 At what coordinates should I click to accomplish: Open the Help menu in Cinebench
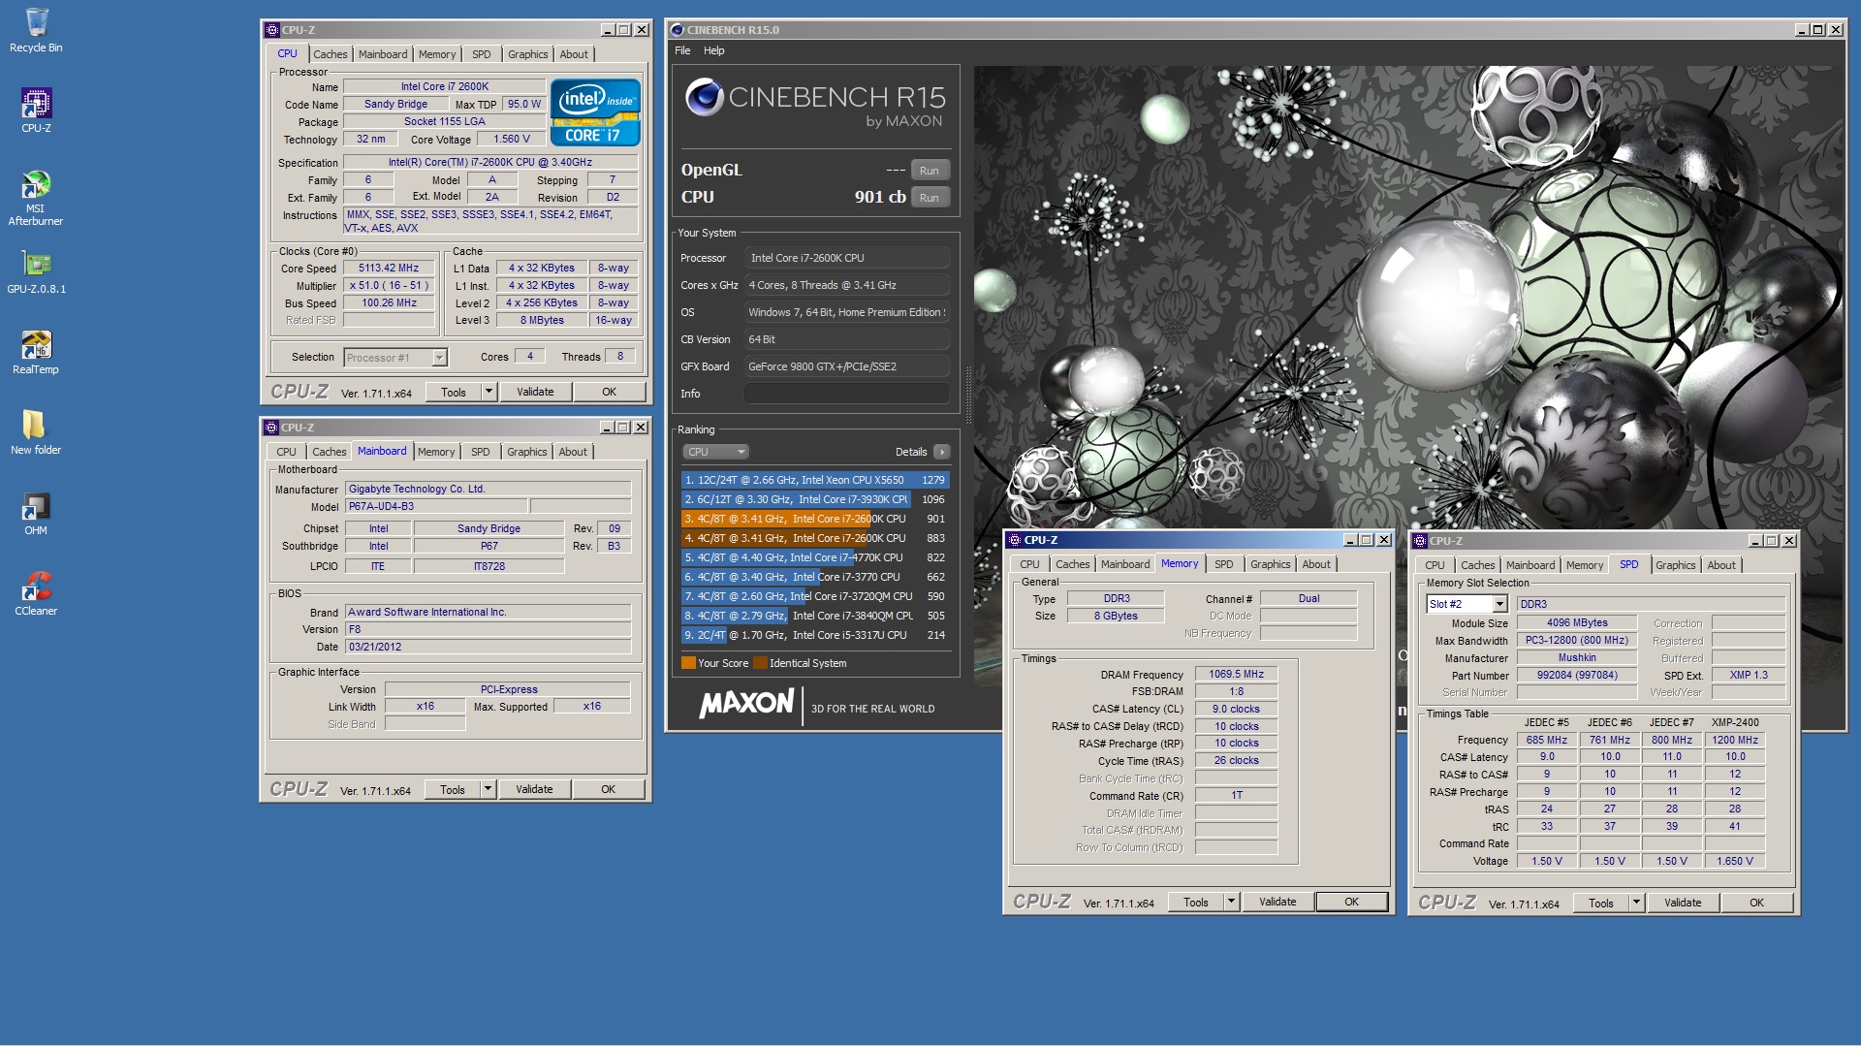click(713, 50)
